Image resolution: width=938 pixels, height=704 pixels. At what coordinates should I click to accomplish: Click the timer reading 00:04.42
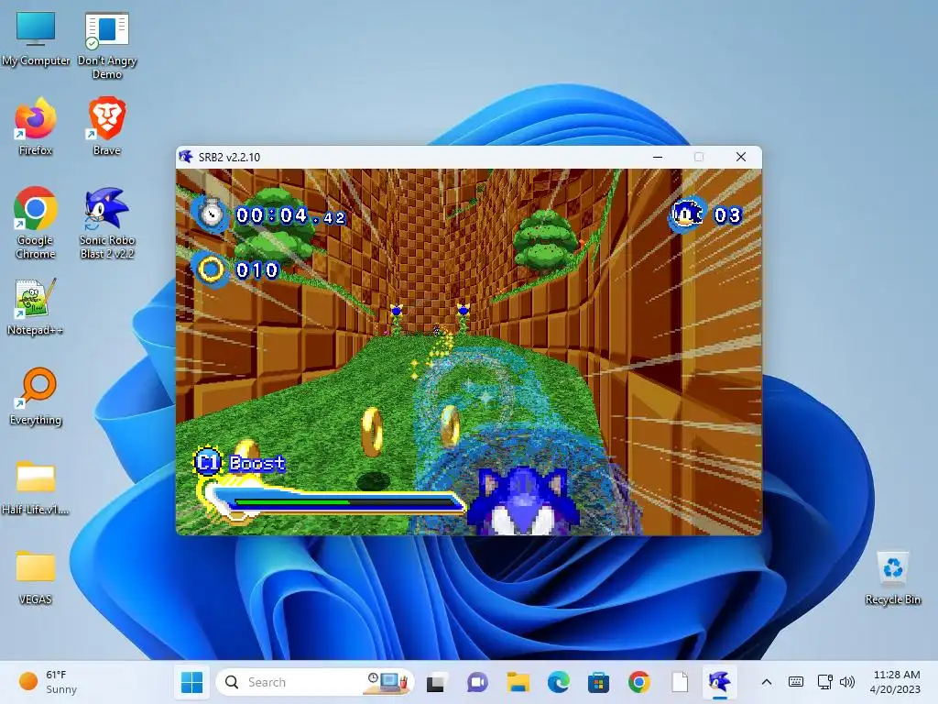tap(291, 215)
